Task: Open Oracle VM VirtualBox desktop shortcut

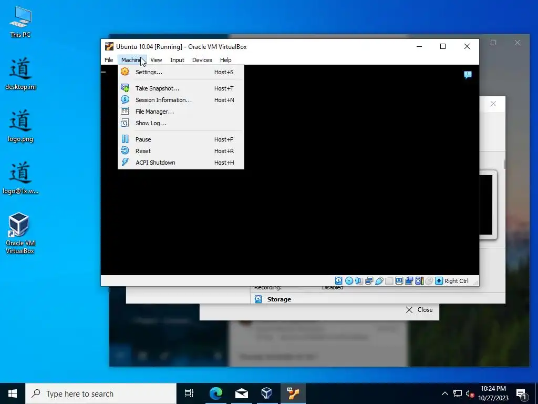Action: [20, 233]
